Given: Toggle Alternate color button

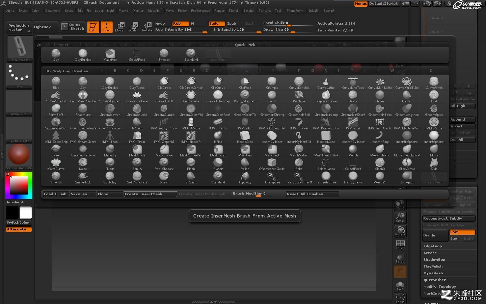Looking at the screenshot, I should tap(19, 229).
